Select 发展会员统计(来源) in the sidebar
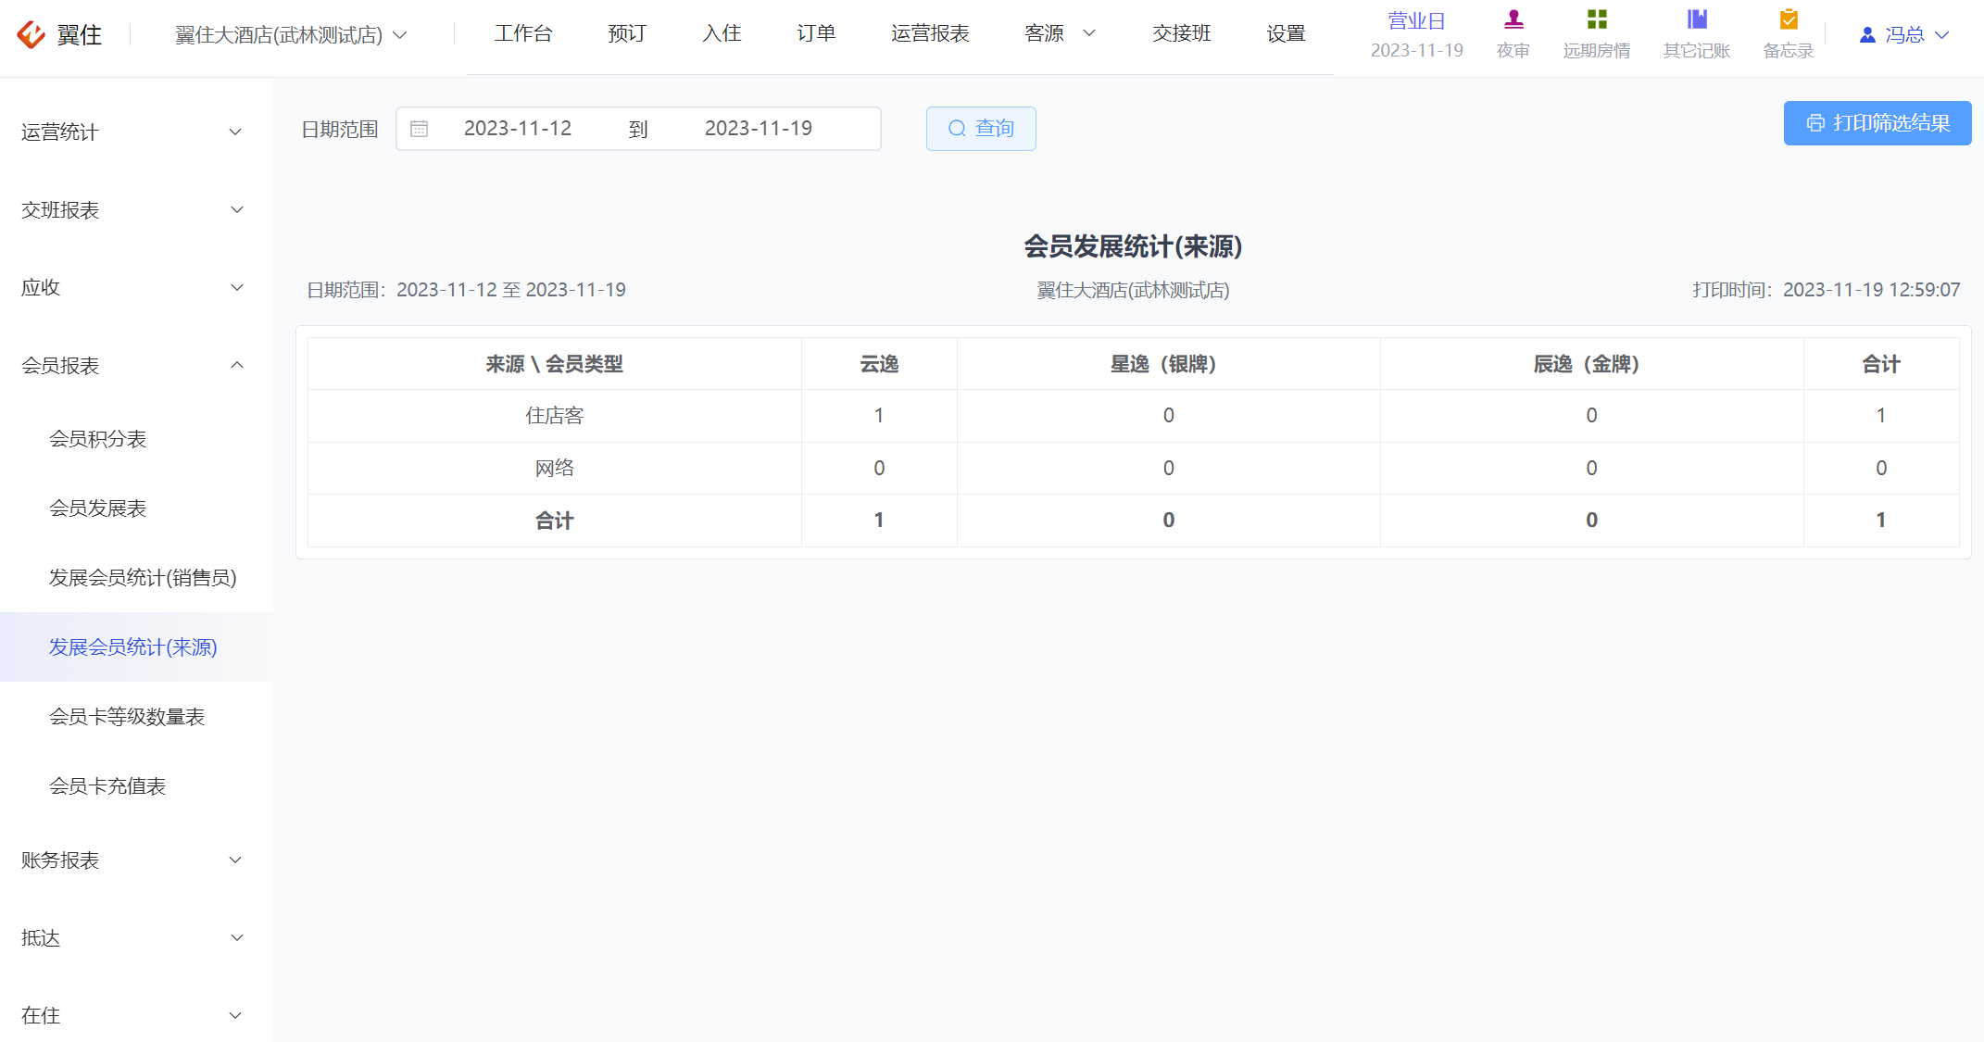Viewport: 1984px width, 1042px height. click(x=136, y=647)
